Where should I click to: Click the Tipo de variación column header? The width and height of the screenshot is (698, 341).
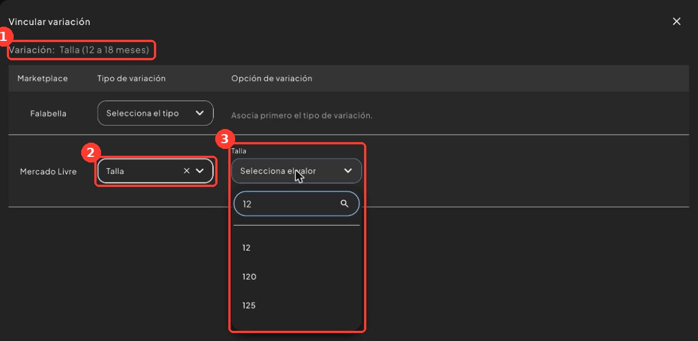click(131, 78)
